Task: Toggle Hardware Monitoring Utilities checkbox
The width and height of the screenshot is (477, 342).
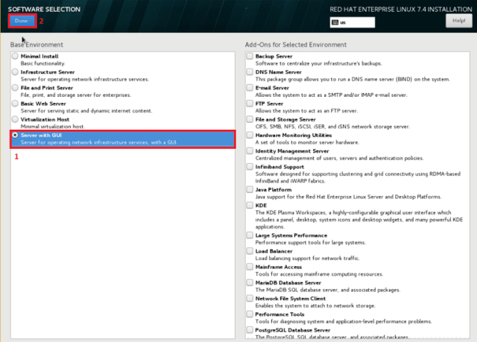Action: [x=250, y=136]
